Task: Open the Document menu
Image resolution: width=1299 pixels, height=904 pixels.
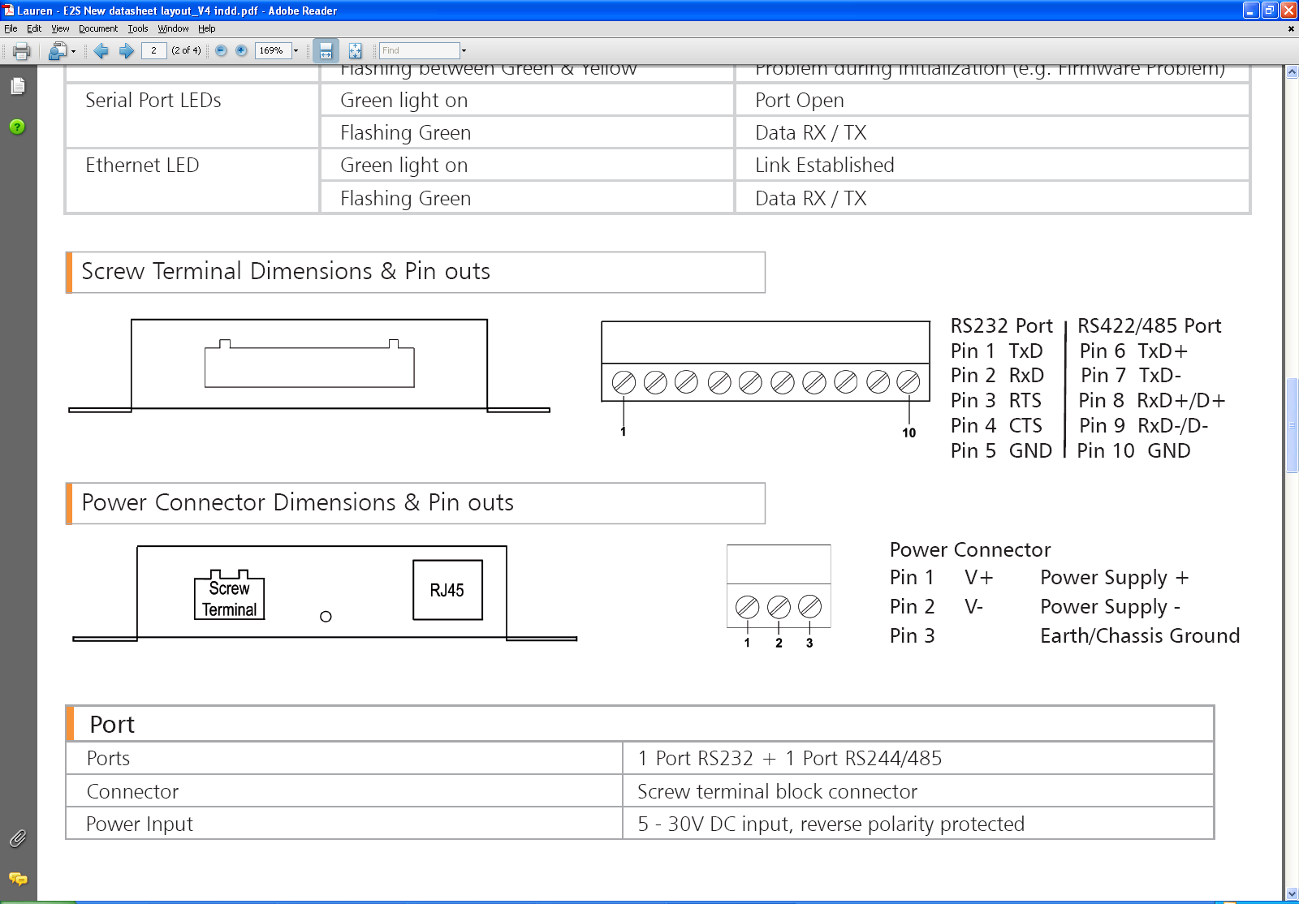Action: click(98, 28)
